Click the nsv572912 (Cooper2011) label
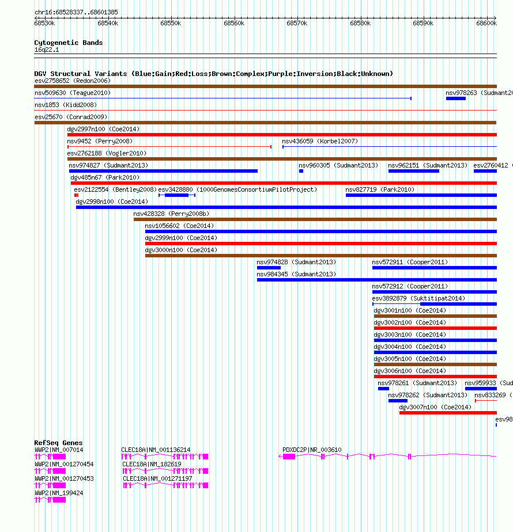Viewport: 513px width, 532px height. pyautogui.click(x=410, y=286)
